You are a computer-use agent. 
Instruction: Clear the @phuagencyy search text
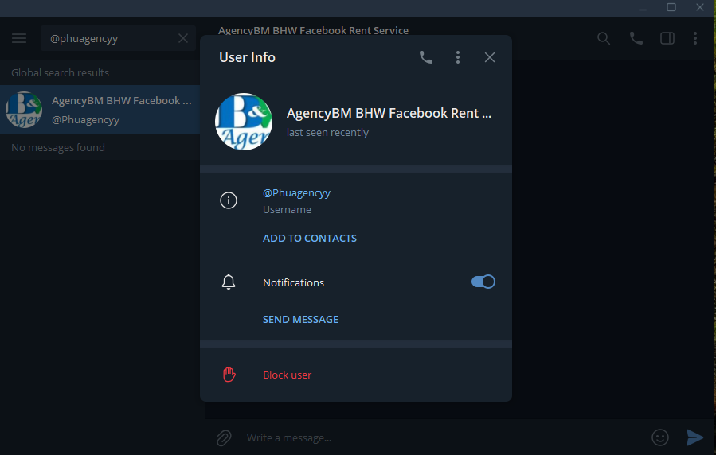[x=183, y=38]
